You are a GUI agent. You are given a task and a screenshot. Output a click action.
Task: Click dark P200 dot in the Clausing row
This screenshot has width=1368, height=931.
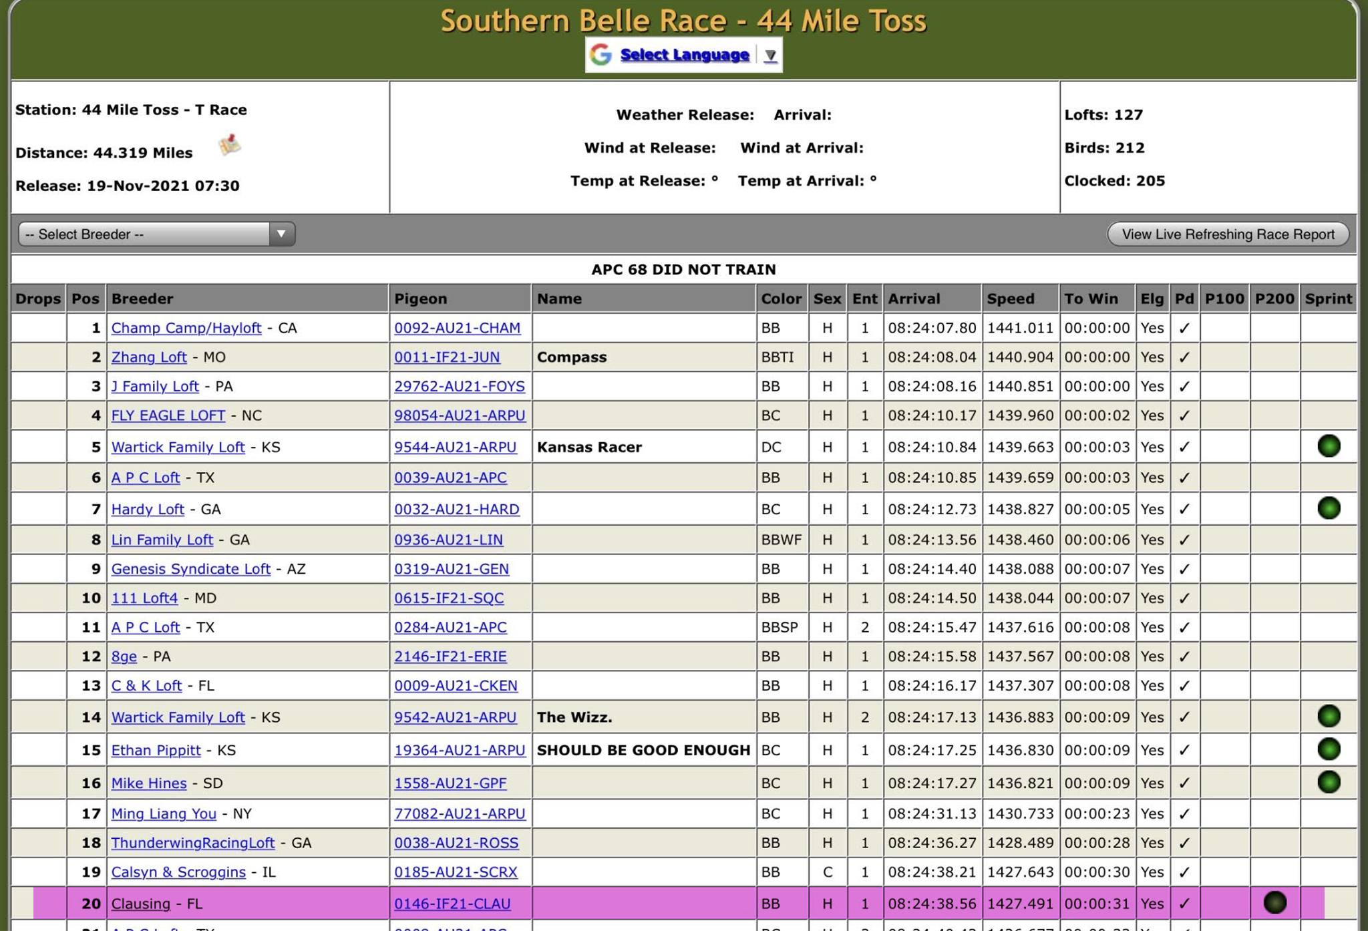[1274, 903]
